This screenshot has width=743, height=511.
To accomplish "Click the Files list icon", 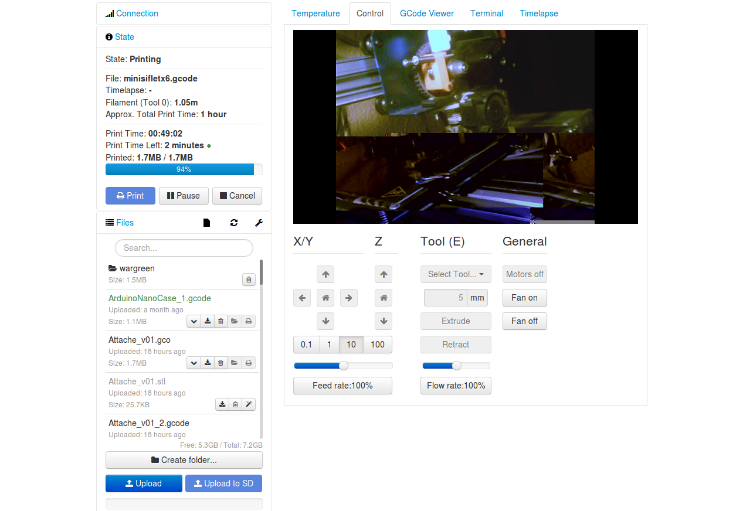I will 110,223.
